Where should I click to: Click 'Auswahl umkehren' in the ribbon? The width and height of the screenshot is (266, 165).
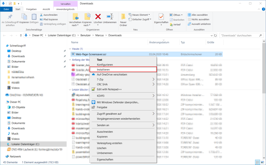[199, 24]
